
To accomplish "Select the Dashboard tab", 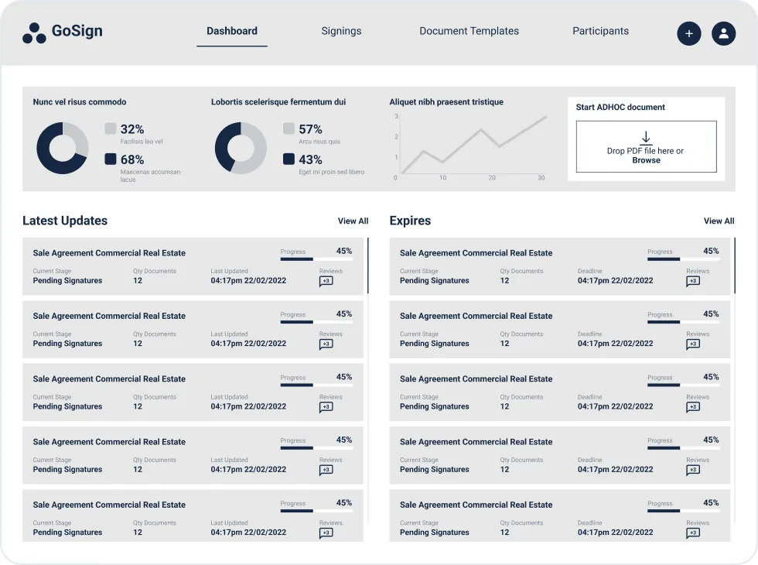I will tap(232, 32).
